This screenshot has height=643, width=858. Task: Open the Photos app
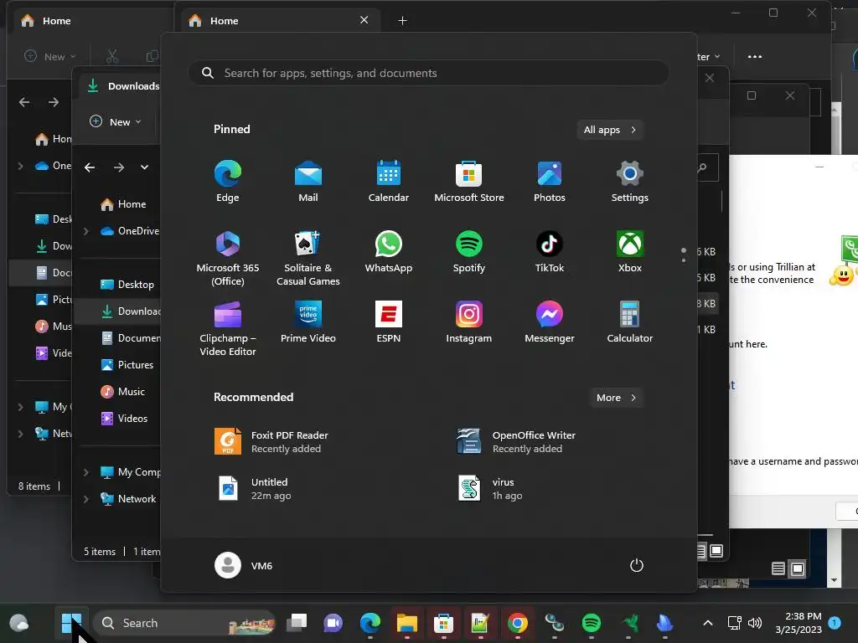point(550,182)
